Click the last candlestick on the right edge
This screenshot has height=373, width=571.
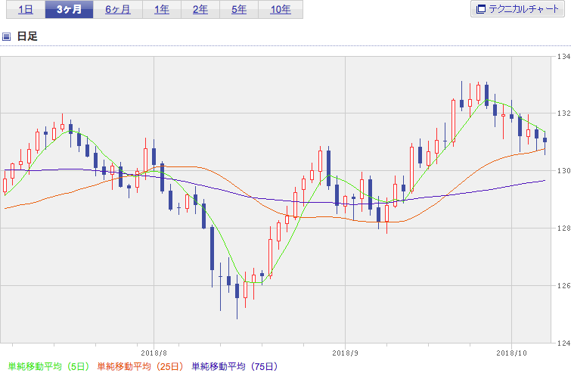tap(545, 142)
